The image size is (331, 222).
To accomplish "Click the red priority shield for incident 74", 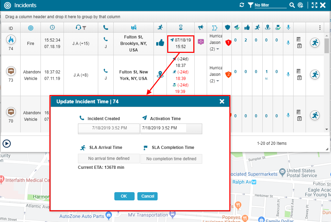I will tap(228, 43).
